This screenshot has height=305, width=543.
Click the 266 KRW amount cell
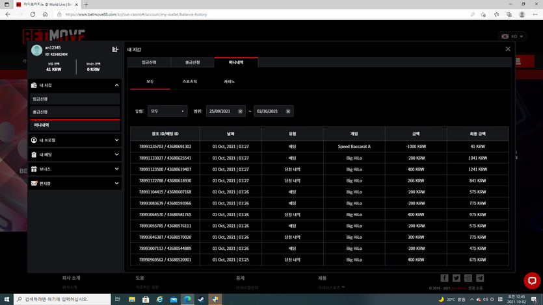(416, 180)
